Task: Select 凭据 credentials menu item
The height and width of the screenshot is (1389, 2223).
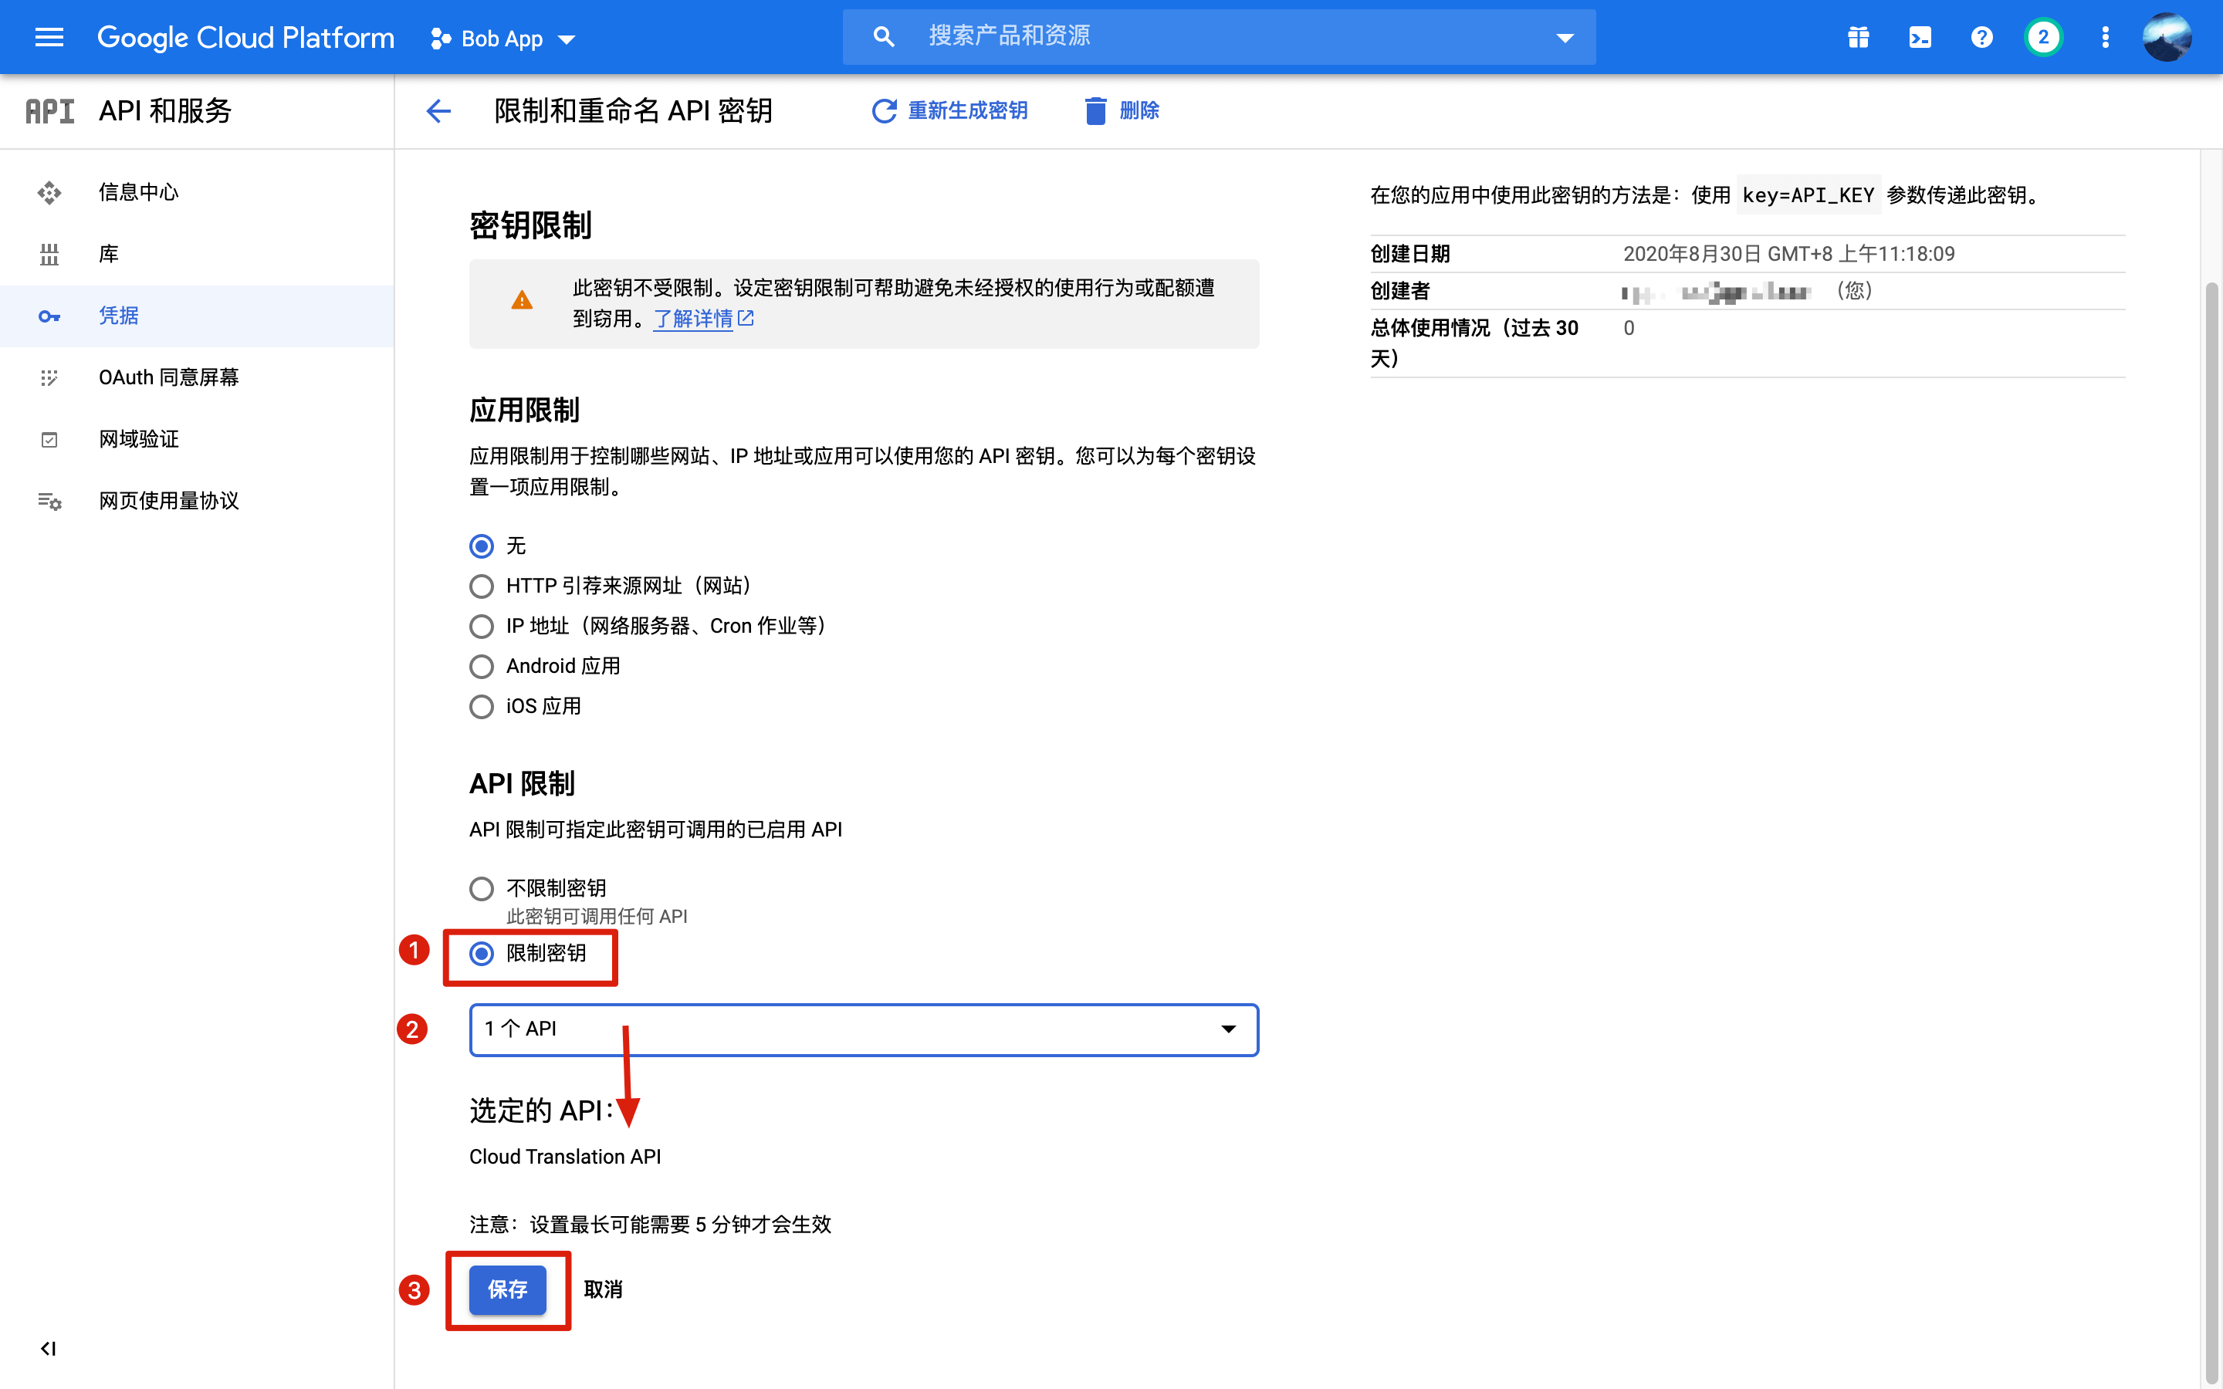Action: click(197, 315)
